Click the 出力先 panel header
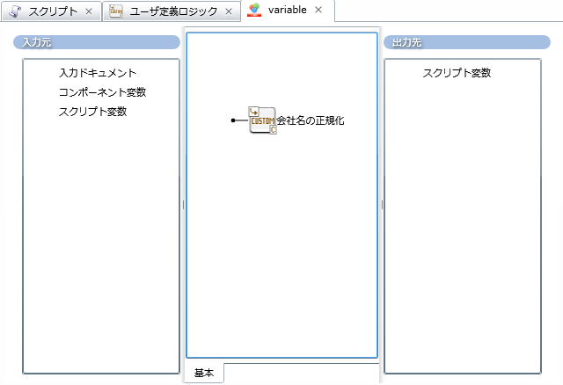This screenshot has width=563, height=385. pyautogui.click(x=467, y=42)
